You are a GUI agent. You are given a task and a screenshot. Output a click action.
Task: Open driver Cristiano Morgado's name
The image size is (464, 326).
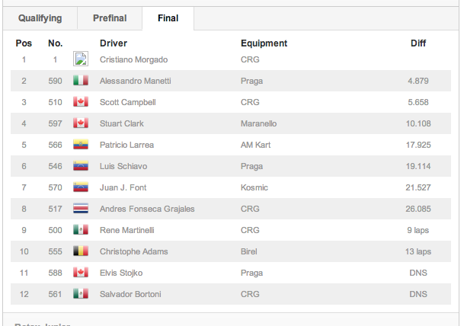tap(133, 59)
